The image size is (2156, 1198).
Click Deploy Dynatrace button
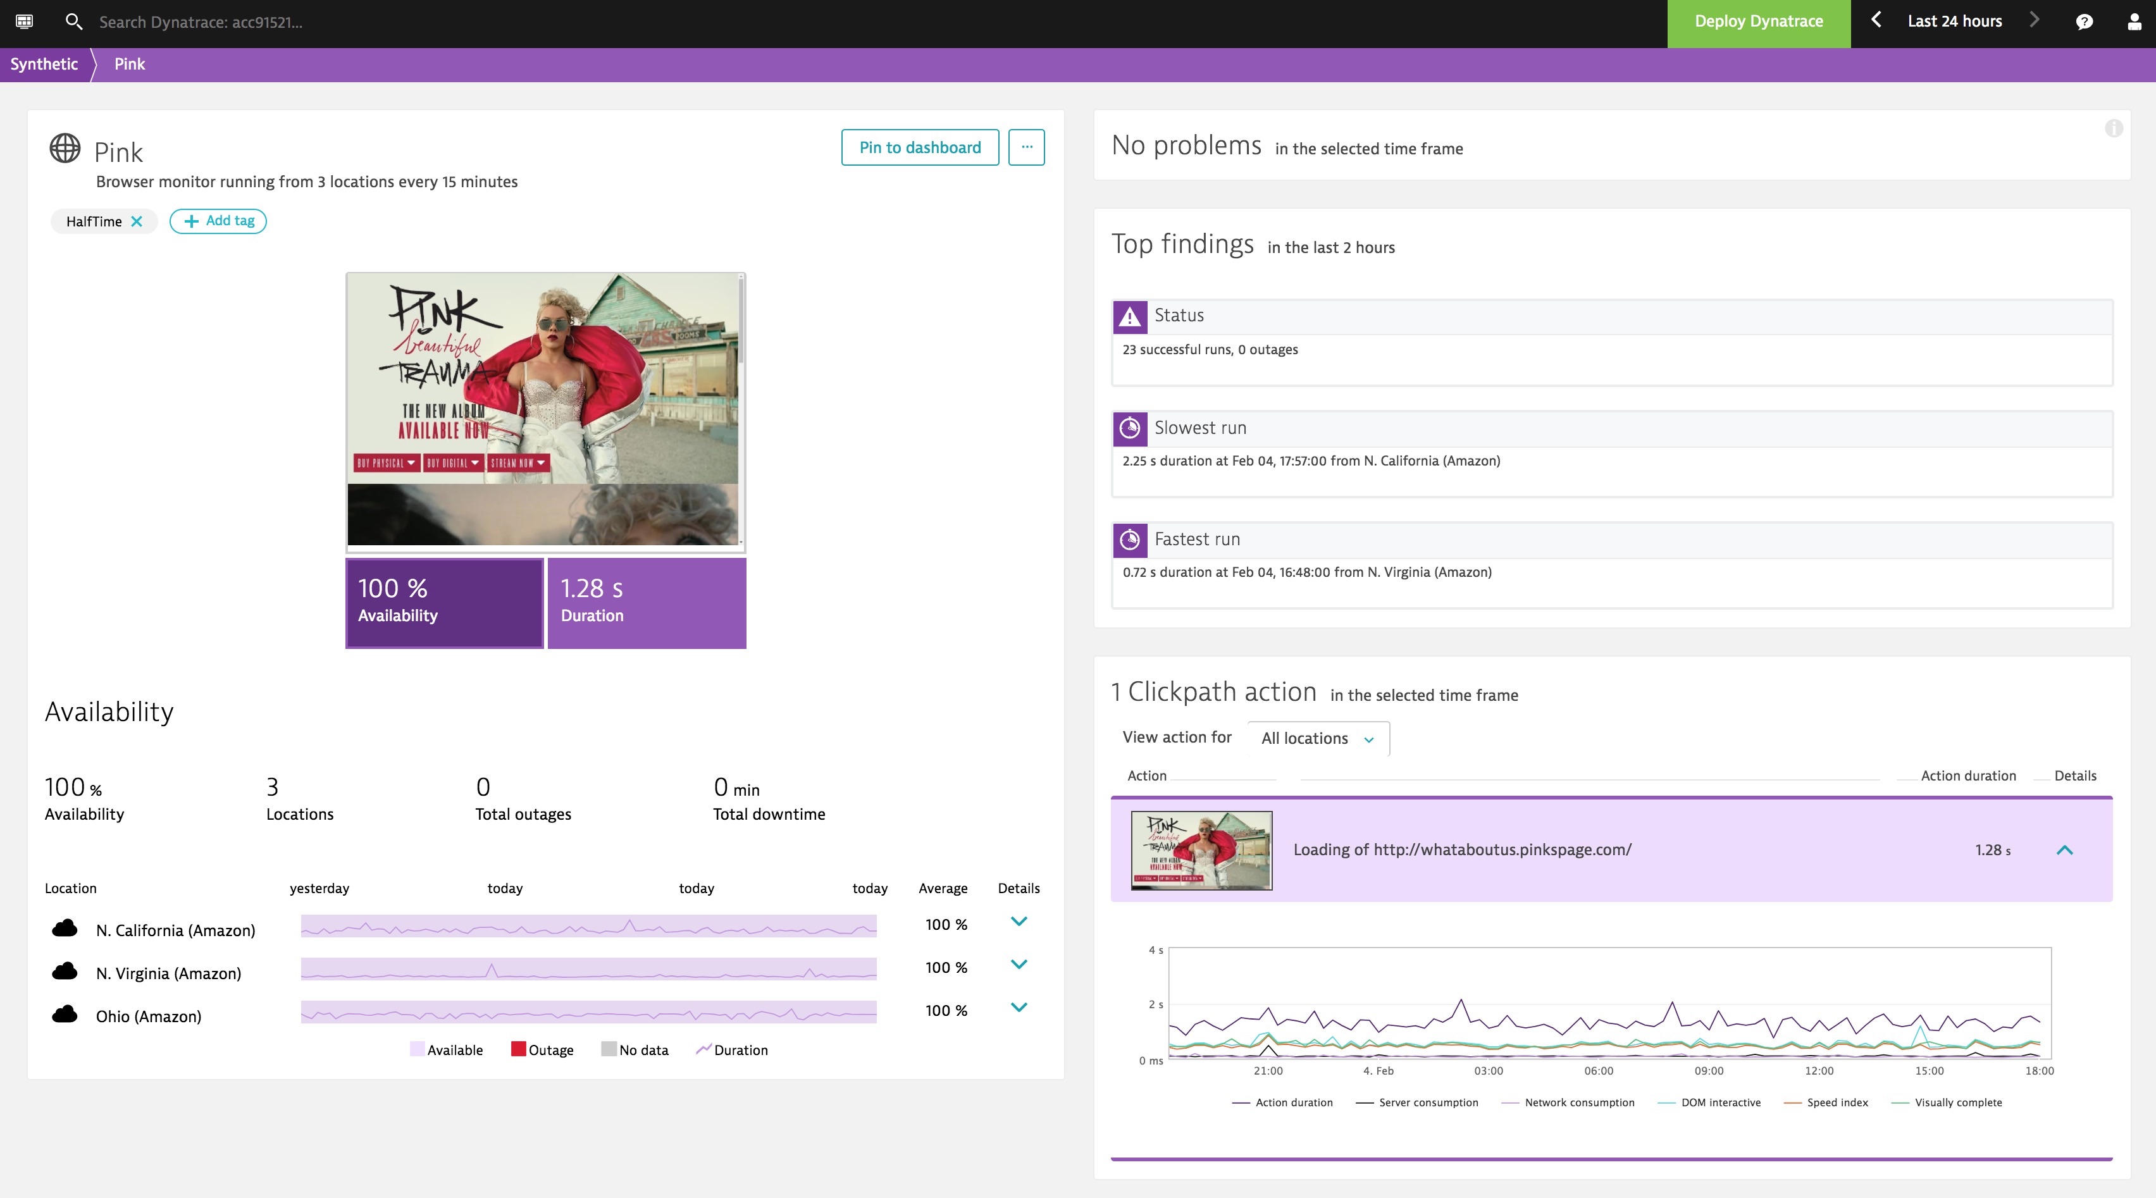1759,23
